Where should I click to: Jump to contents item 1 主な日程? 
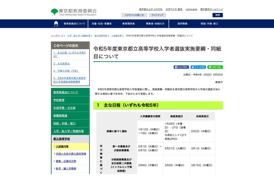pyautogui.click(x=69, y=54)
